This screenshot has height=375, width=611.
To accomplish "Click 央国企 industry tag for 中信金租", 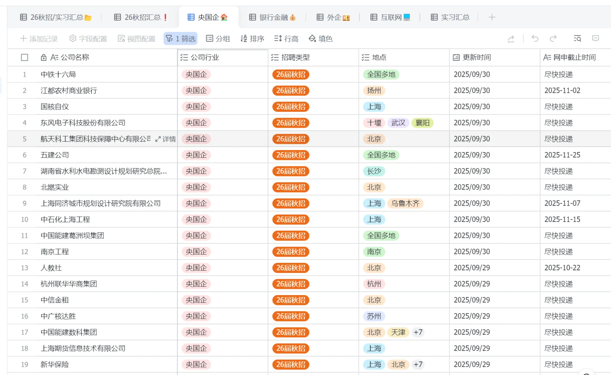I will (196, 300).
